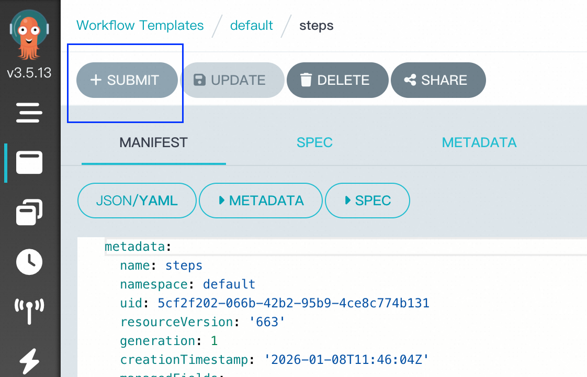Switch to the SPEC tab
Viewport: 587px width, 377px height.
click(314, 142)
